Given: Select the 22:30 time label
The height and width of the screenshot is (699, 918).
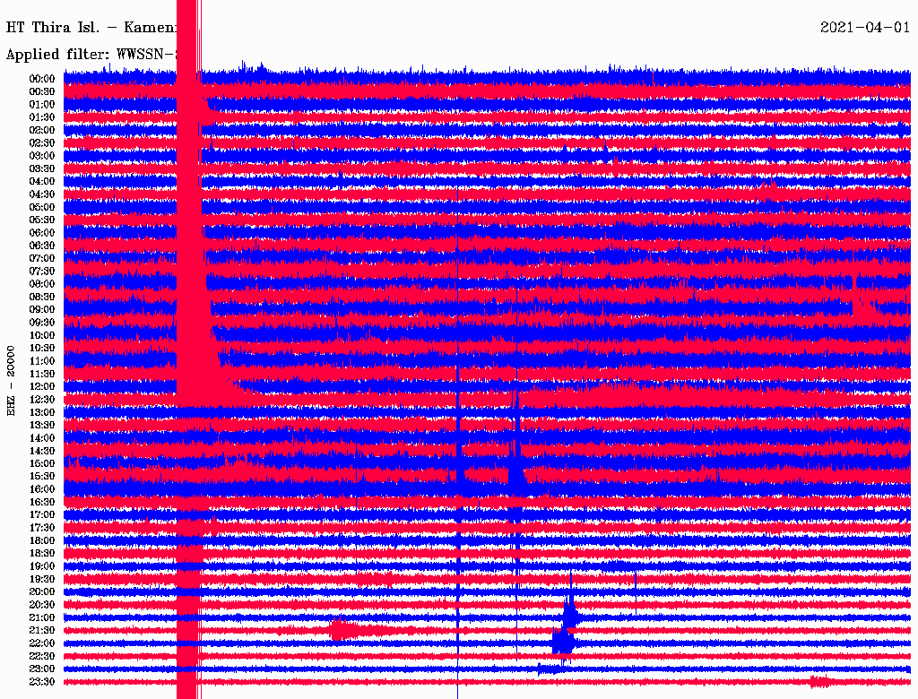Looking at the screenshot, I should click(x=42, y=656).
